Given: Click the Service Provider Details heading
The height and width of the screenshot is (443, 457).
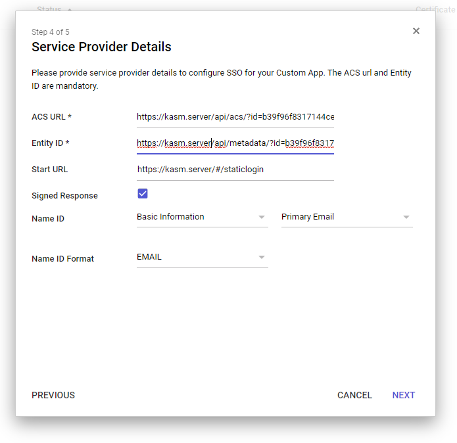Looking at the screenshot, I should click(x=101, y=47).
